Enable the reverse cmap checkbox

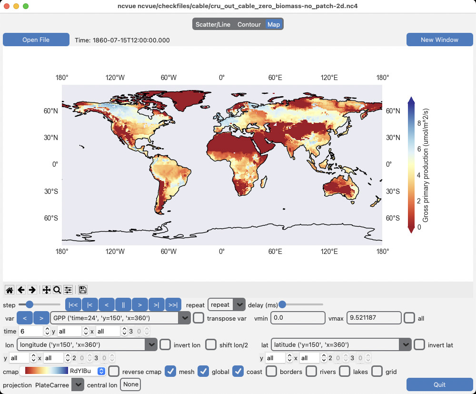(114, 371)
